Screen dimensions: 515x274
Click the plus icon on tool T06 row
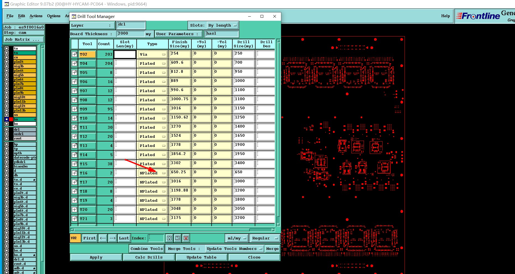point(75,82)
